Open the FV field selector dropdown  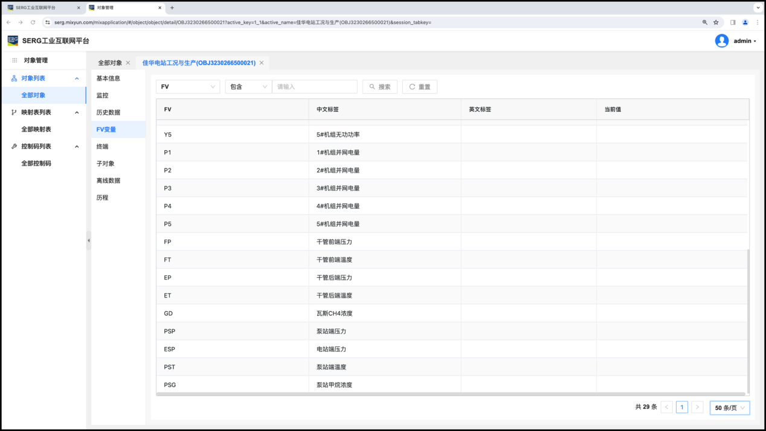pos(188,87)
